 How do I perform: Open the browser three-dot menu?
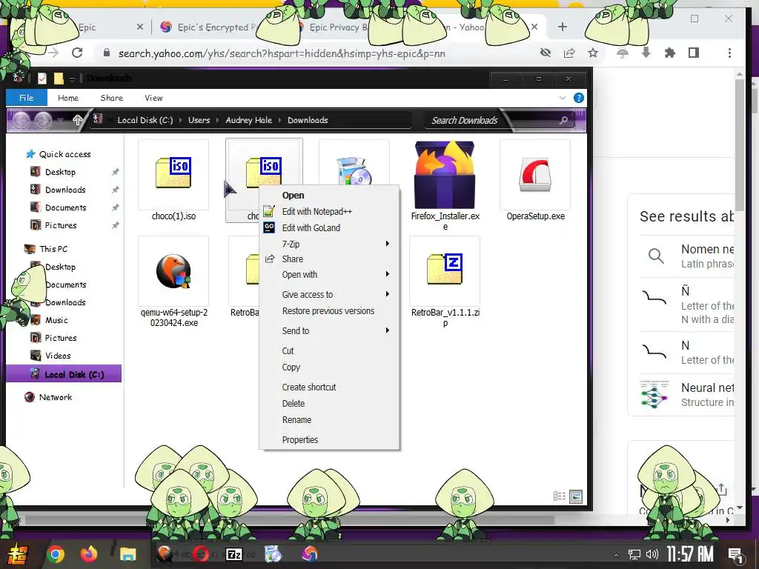729,53
